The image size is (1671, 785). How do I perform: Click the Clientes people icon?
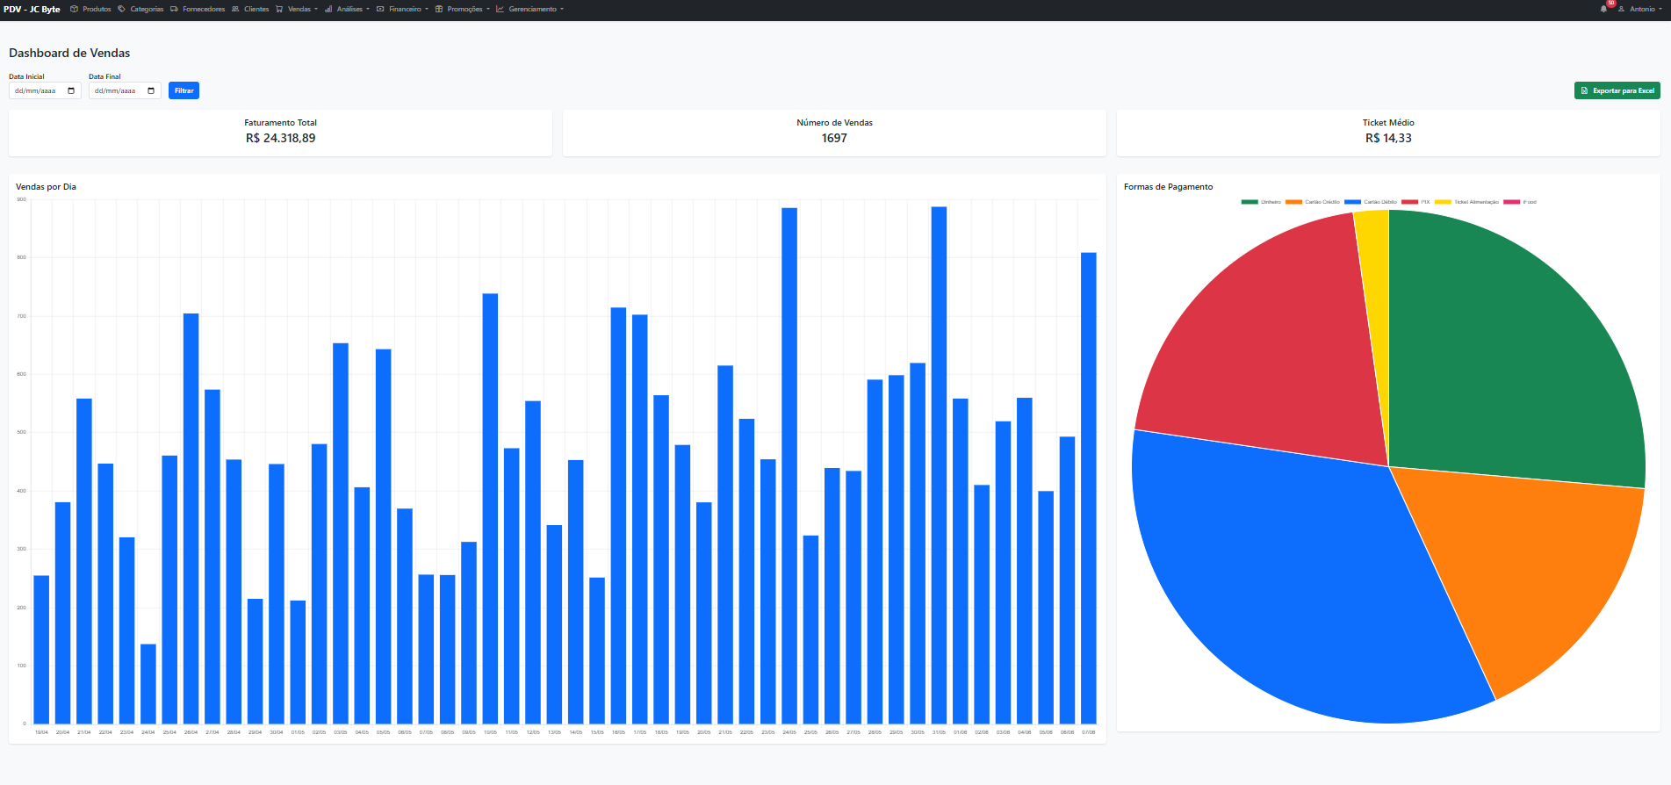click(x=235, y=9)
